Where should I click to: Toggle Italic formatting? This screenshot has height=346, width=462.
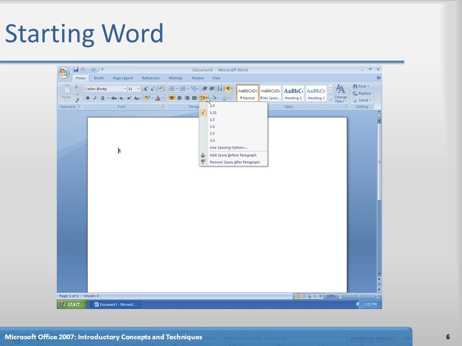(x=95, y=98)
